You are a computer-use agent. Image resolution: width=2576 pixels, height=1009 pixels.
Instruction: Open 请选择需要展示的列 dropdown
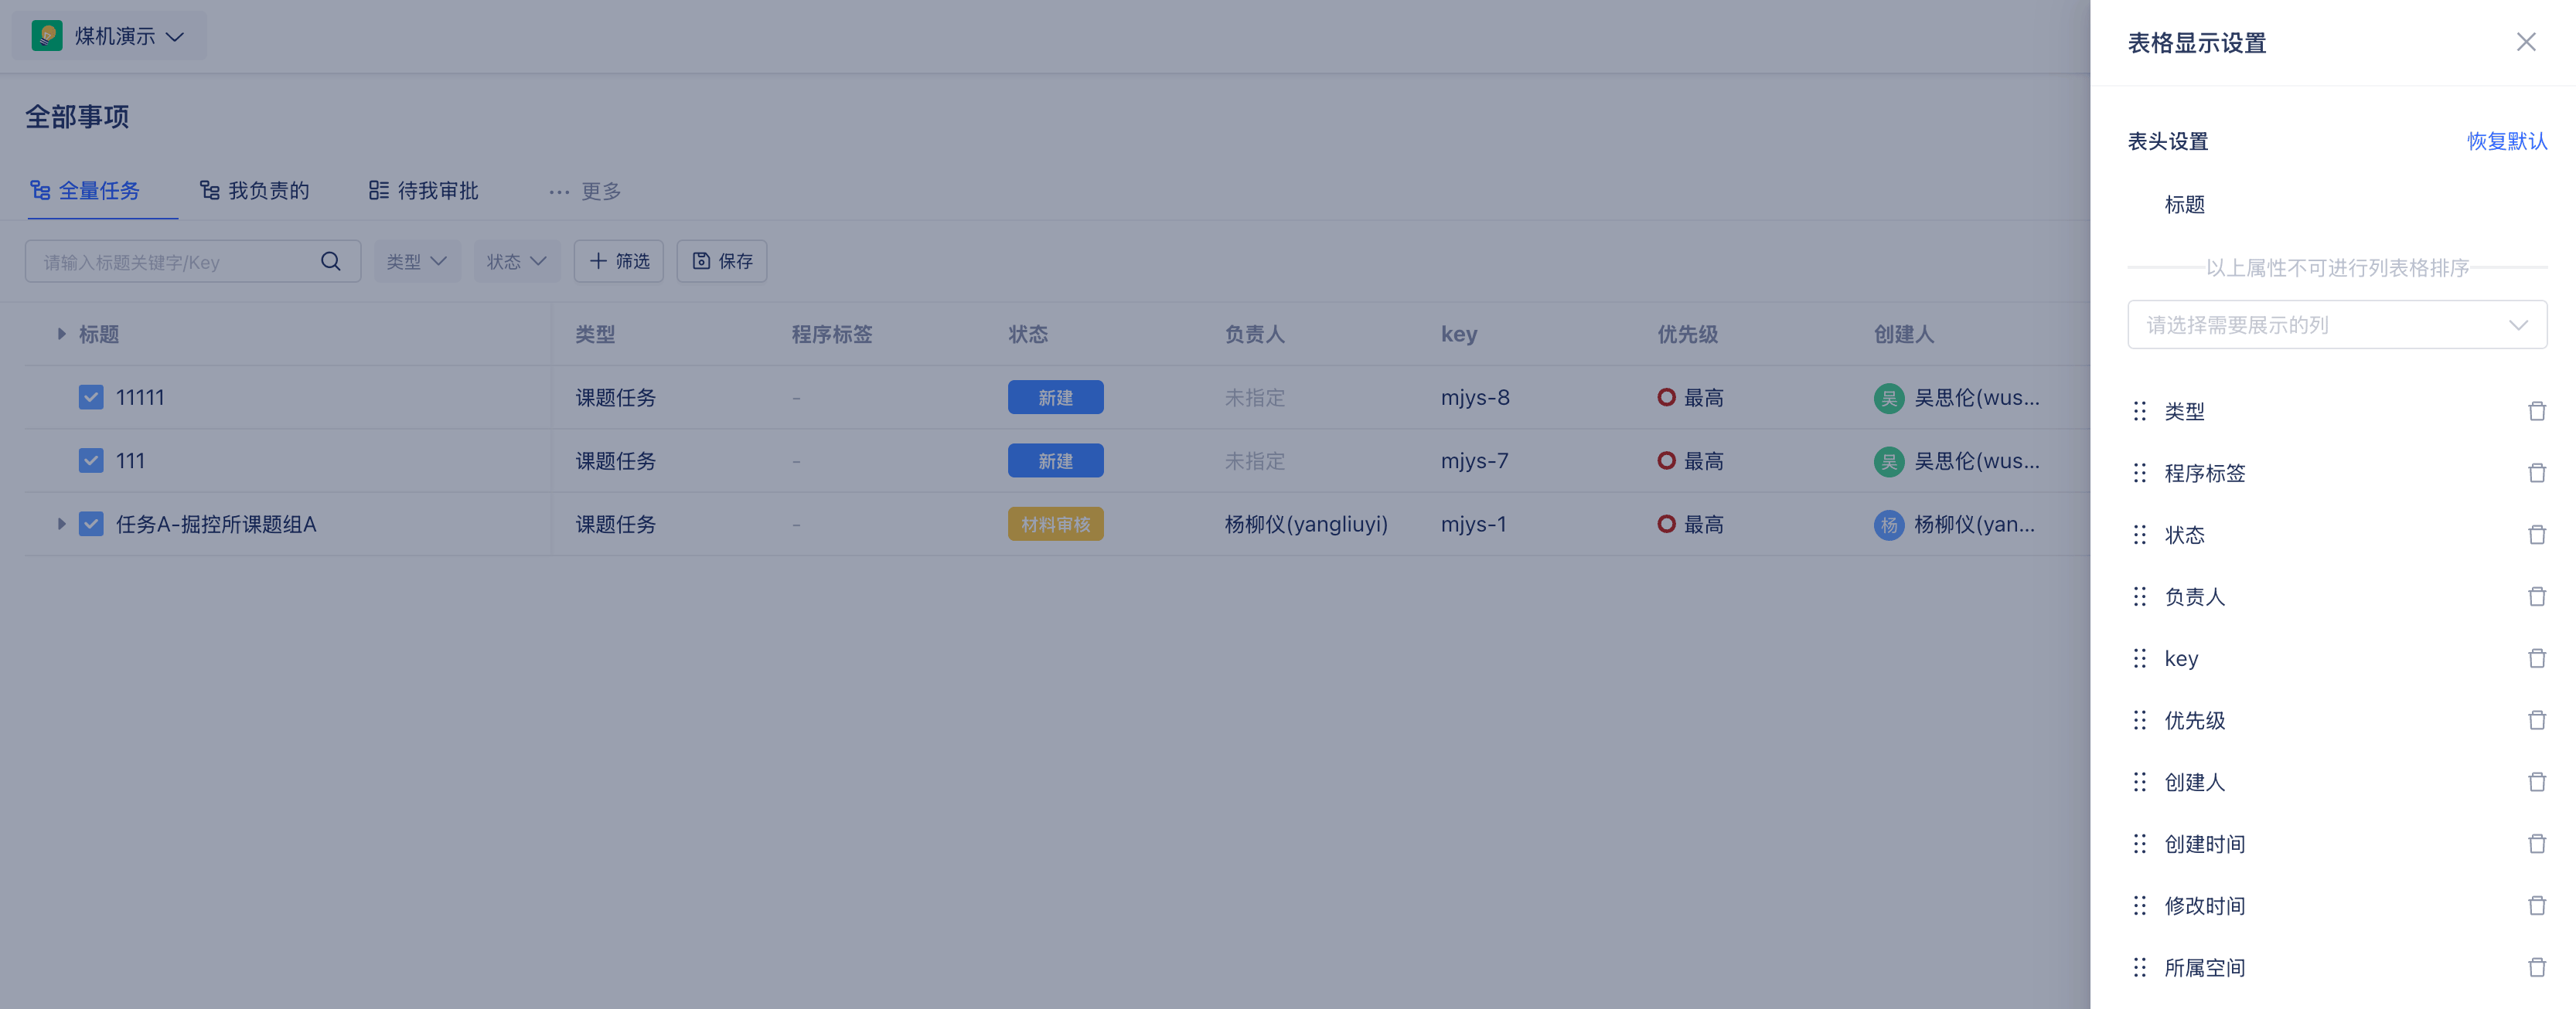[x=2336, y=324]
